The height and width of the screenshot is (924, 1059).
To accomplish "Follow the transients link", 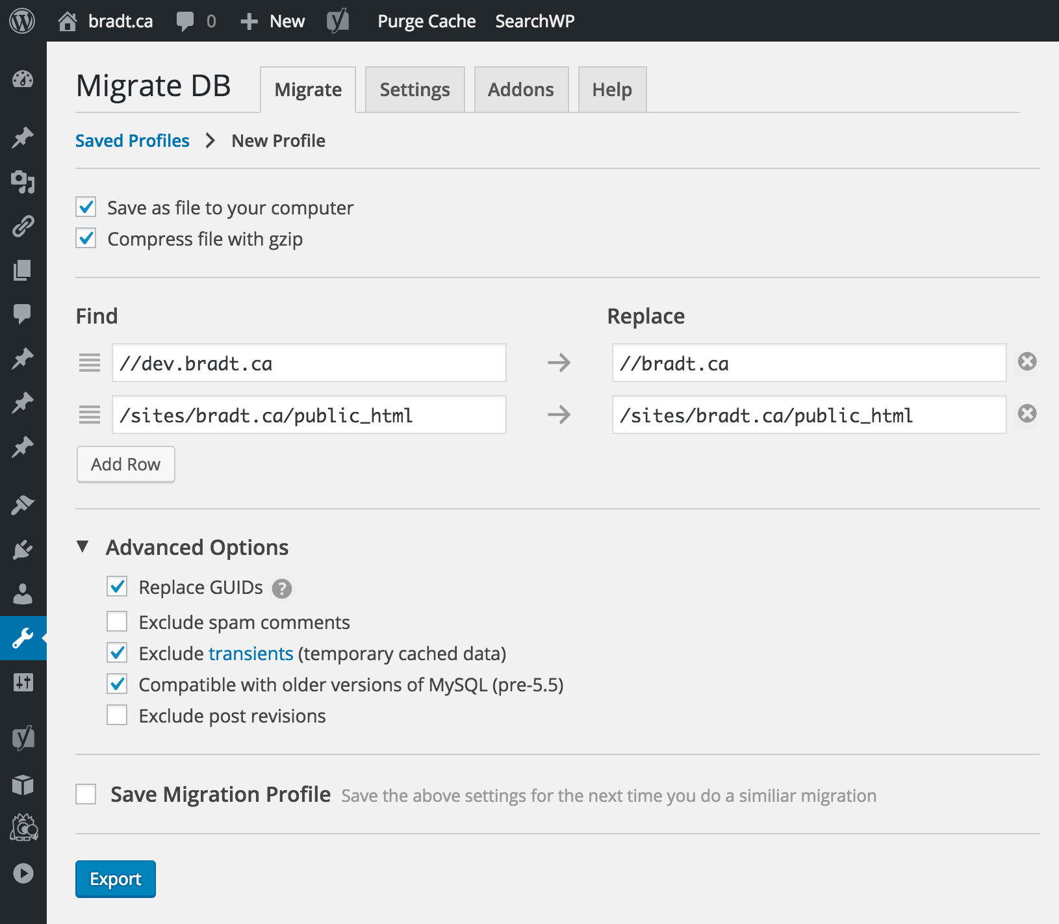I will click(251, 653).
